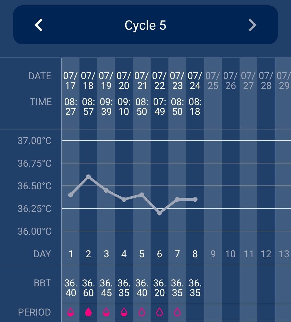This screenshot has width=291, height=322.
Task: Tap the graph peak point on day 2
Action: point(88,177)
